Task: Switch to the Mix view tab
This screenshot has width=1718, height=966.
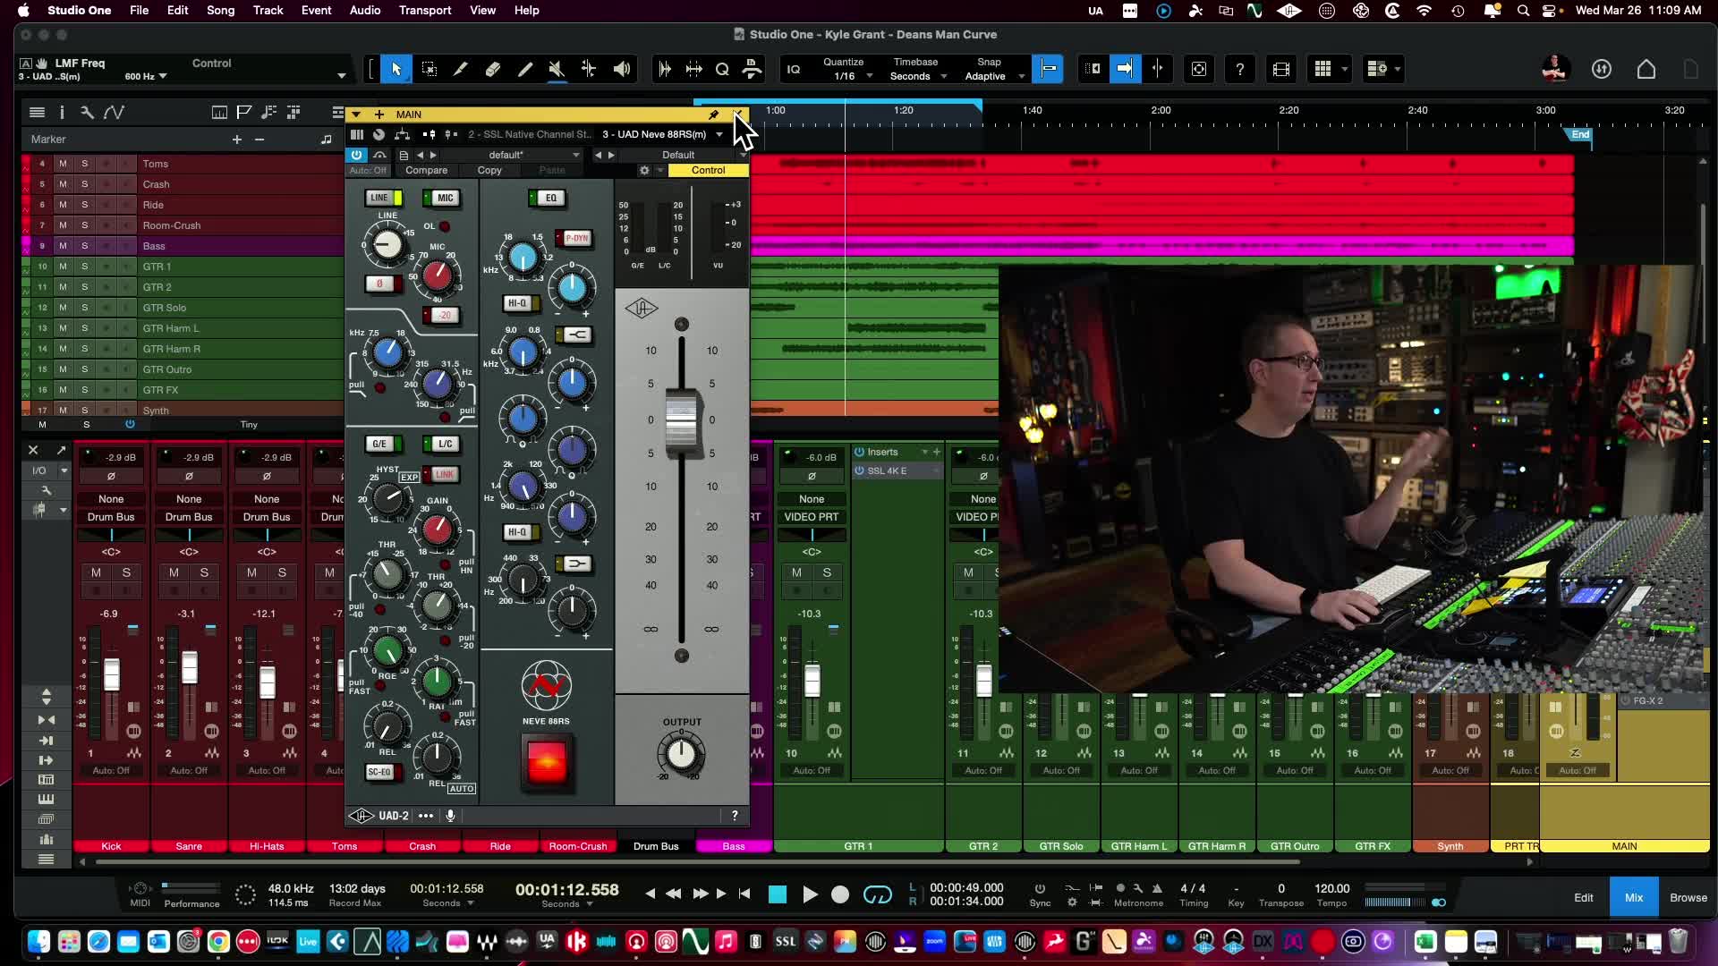Action: pos(1634,897)
